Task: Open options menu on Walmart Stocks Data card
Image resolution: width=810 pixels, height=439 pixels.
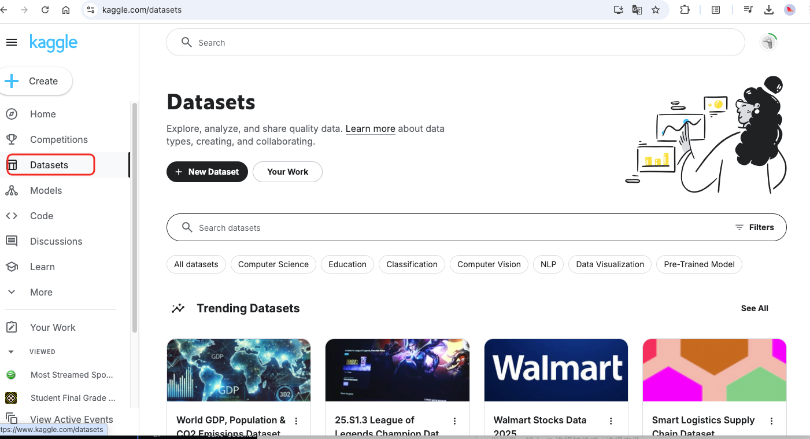Action: [x=611, y=420]
